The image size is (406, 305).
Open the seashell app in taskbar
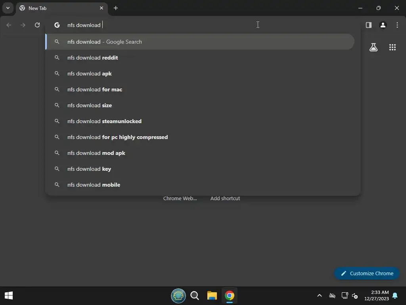(x=178, y=295)
